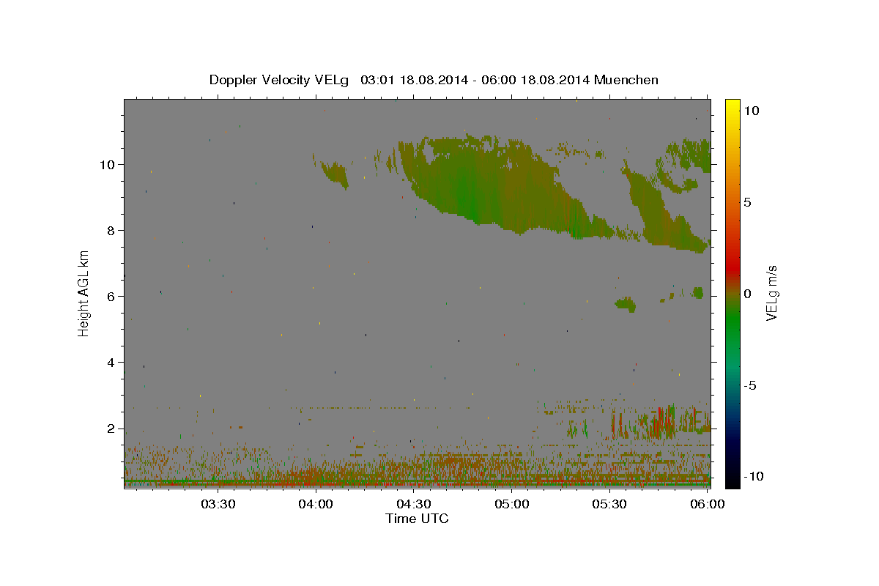Click the '05:00' time tick label
Image resolution: width=879 pixels, height=586 pixels.
pyautogui.click(x=512, y=504)
